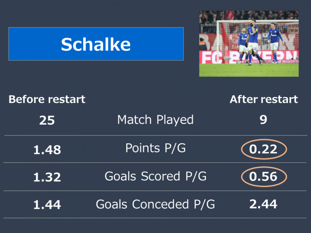This screenshot has height=233, width=311.
Task: Click the Match Played row label
Action: point(155,120)
